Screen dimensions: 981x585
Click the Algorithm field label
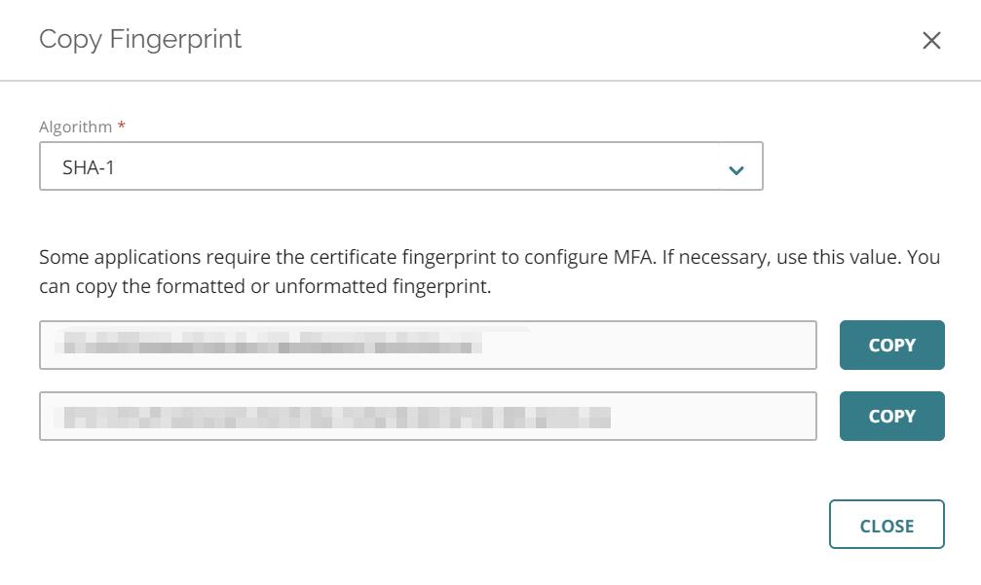click(75, 127)
